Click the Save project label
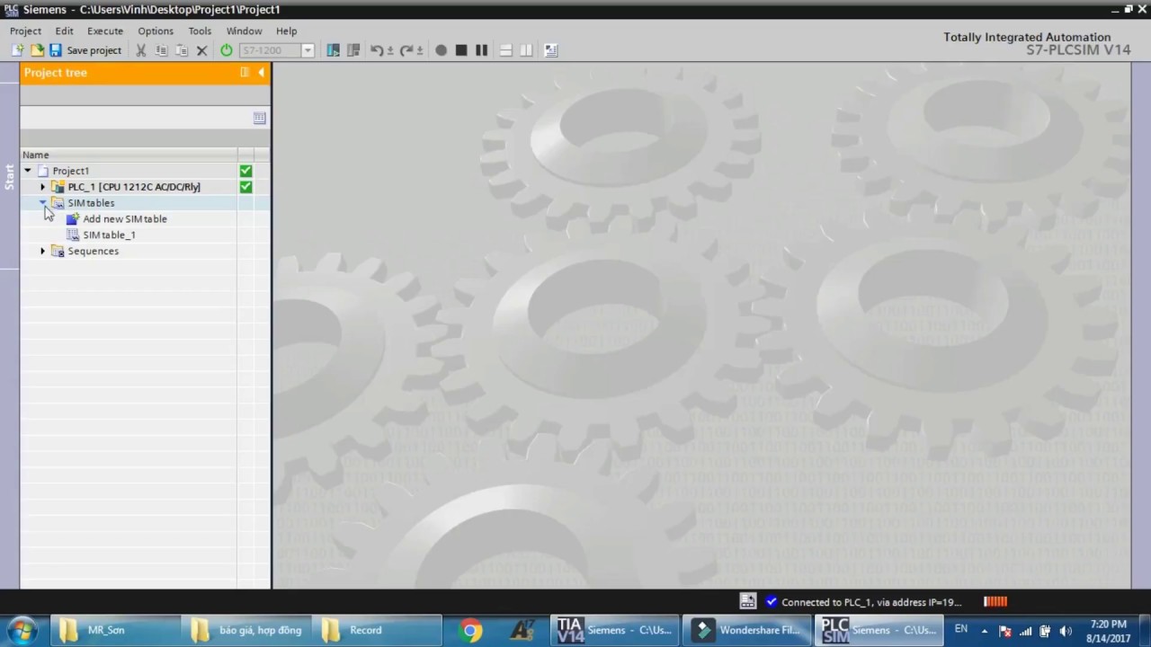 click(94, 50)
